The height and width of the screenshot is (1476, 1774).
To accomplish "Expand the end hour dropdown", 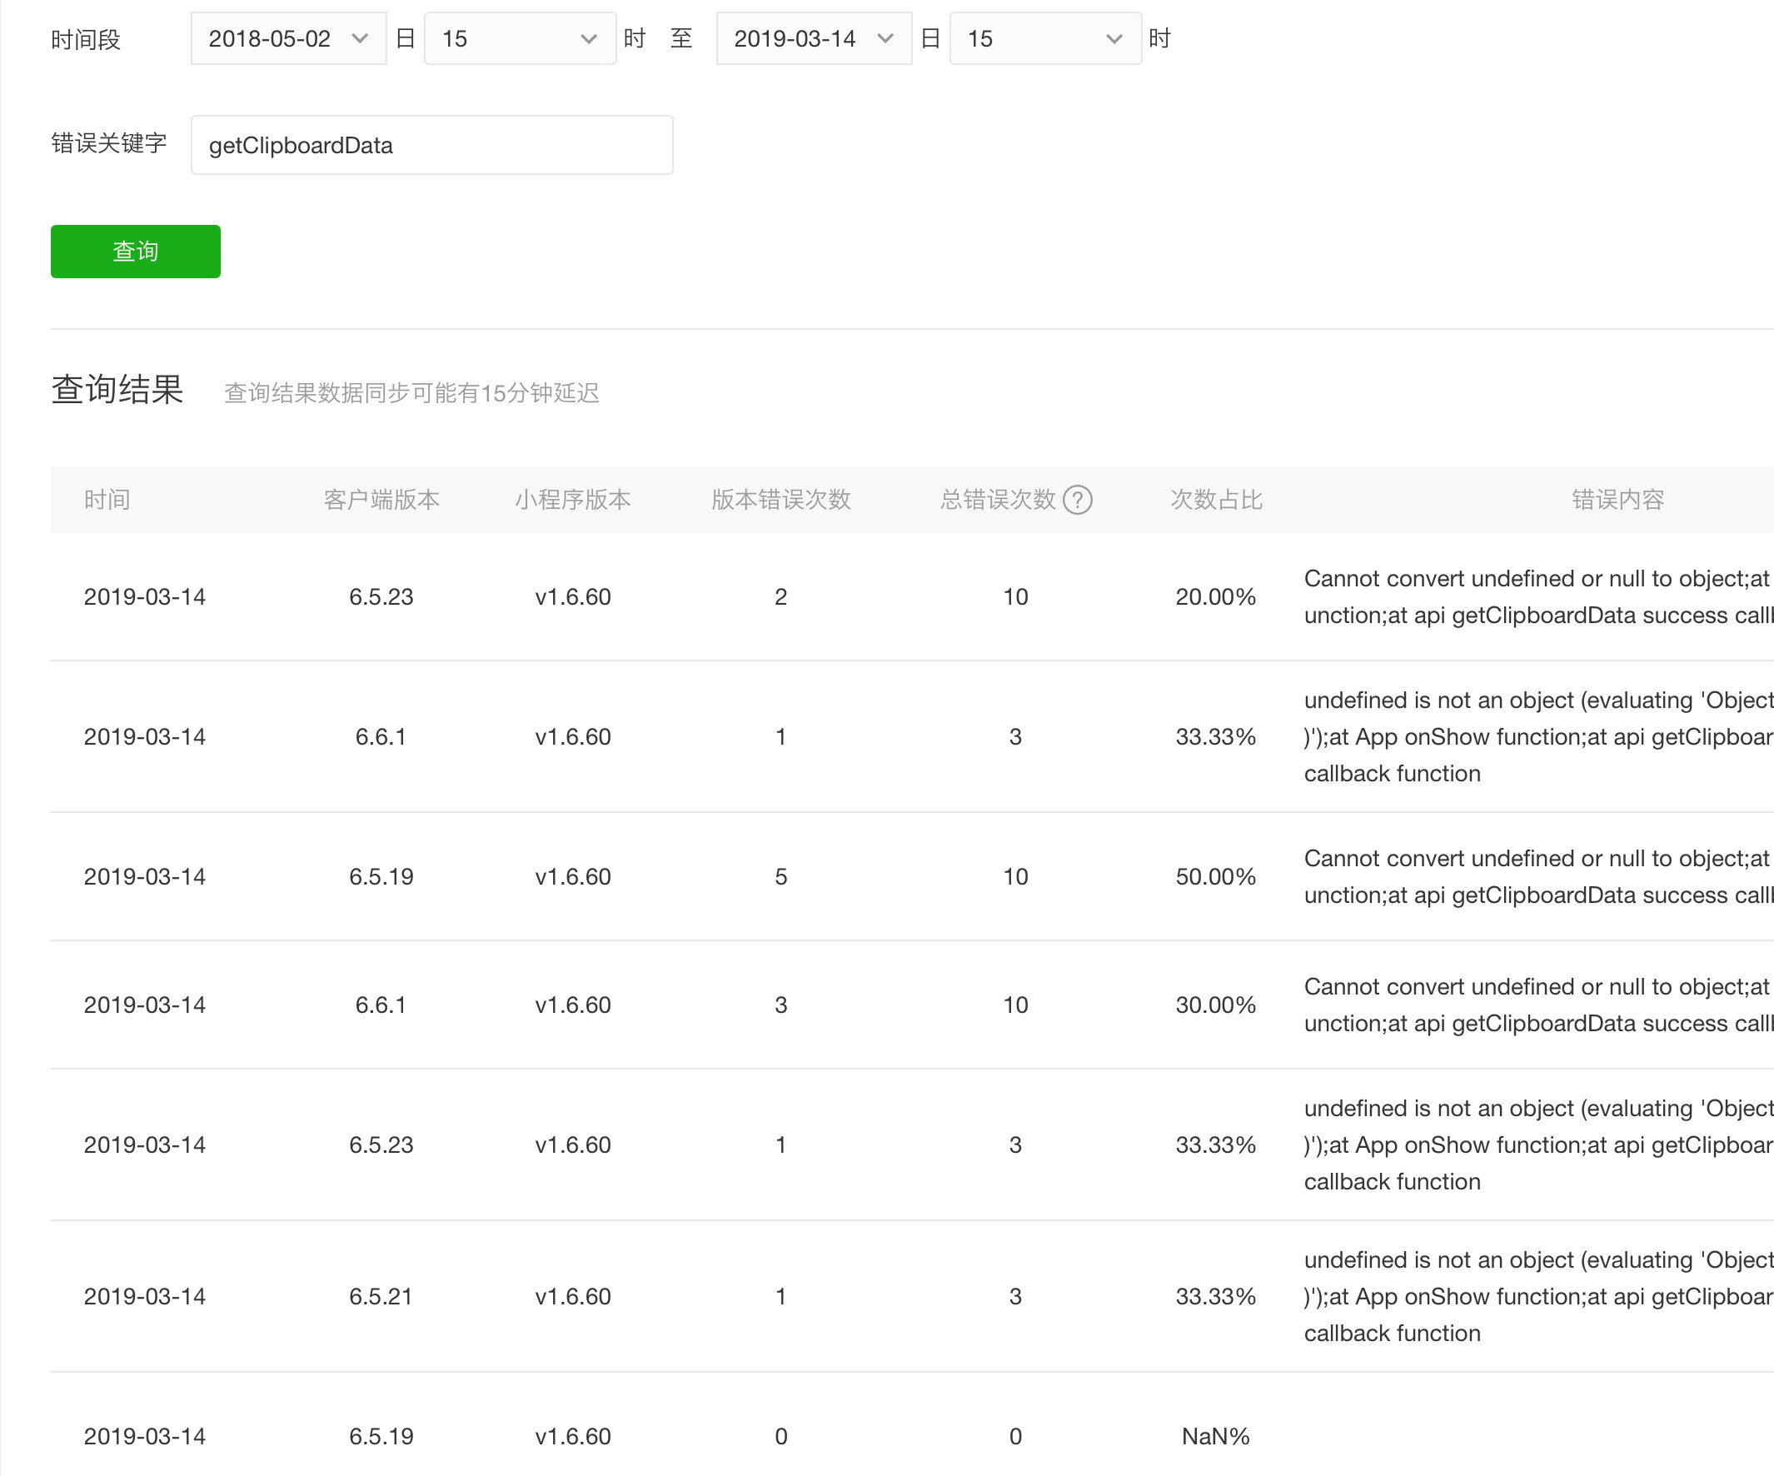I will pyautogui.click(x=1044, y=39).
